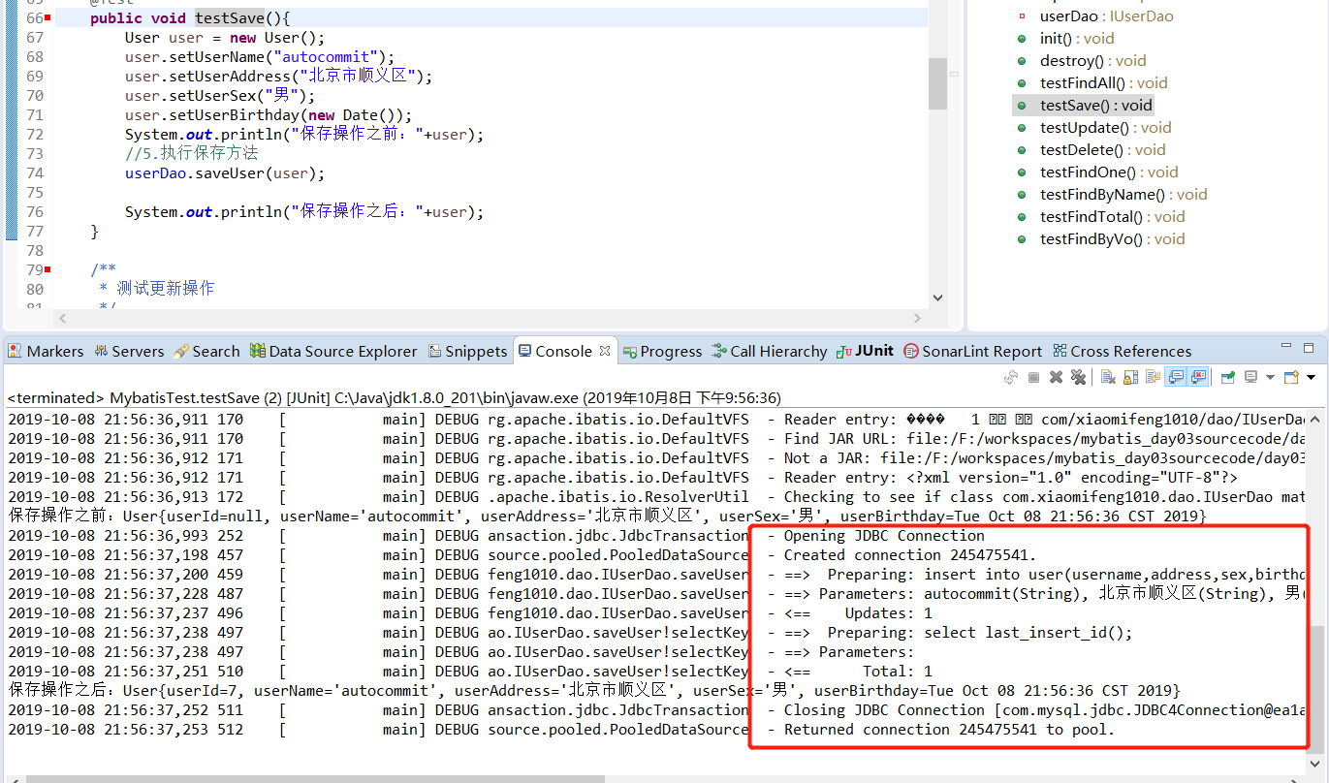
Task: Pin the current console
Action: pos(1227,377)
